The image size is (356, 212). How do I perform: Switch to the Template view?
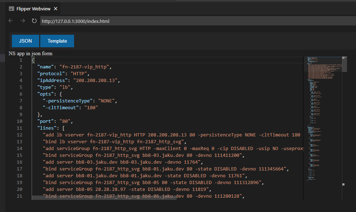[57, 41]
